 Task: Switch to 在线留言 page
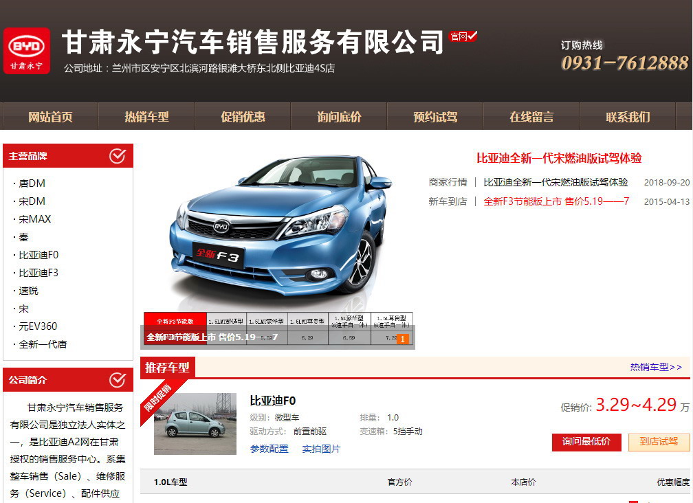click(531, 117)
